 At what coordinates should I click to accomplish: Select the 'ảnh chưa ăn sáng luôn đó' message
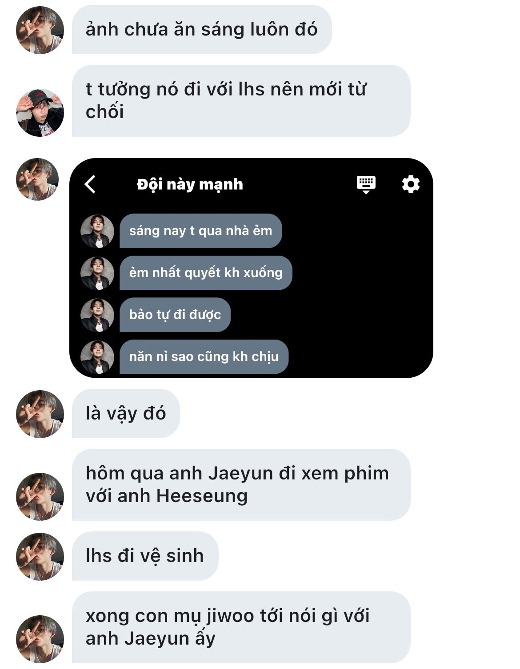click(x=202, y=30)
